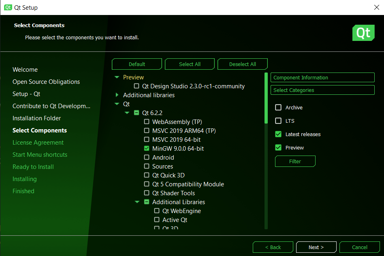Image resolution: width=384 pixels, height=256 pixels.
Task: Open the Component Information section
Action: pos(322,77)
